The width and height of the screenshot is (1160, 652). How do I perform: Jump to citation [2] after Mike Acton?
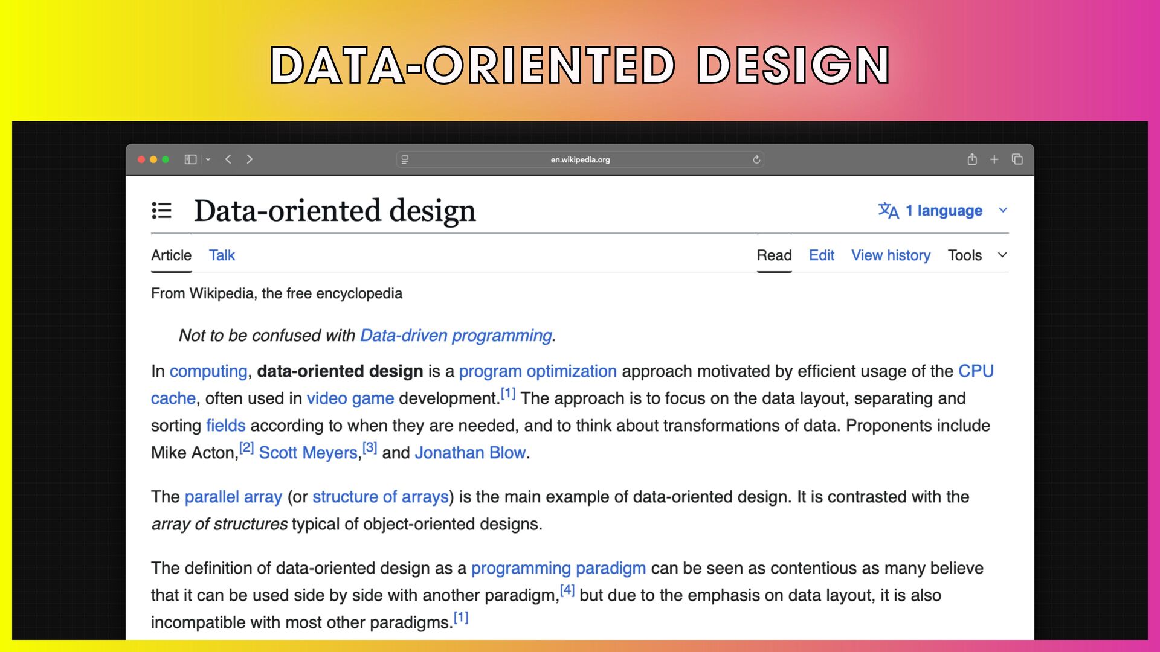pos(246,448)
